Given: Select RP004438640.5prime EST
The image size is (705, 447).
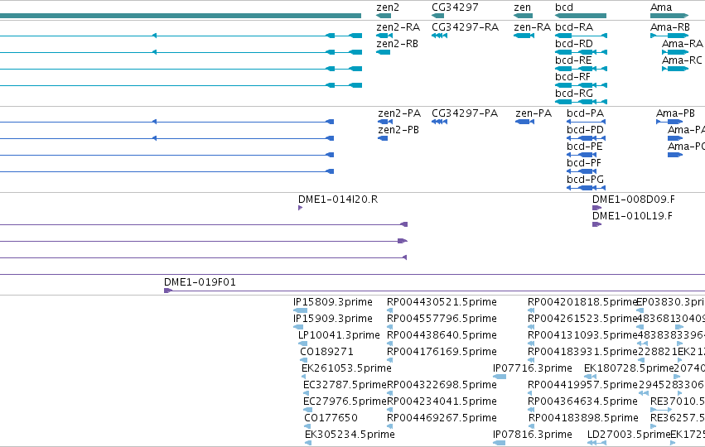Looking at the screenshot, I should point(390,344).
